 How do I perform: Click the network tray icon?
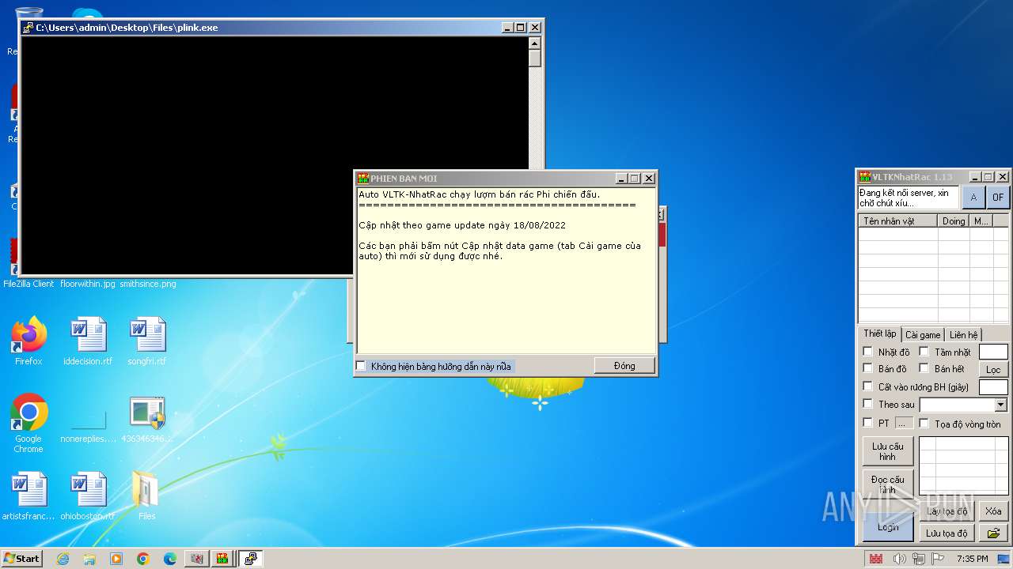919,559
